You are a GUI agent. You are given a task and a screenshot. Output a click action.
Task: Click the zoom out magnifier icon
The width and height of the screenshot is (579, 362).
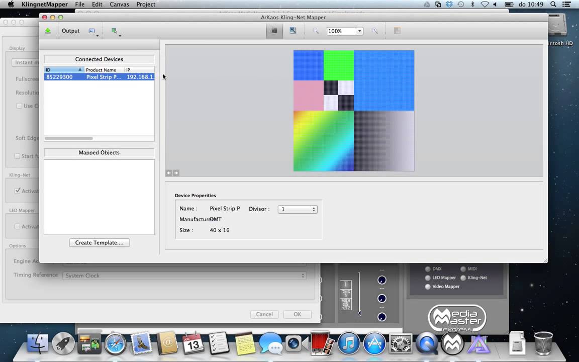pyautogui.click(x=316, y=31)
